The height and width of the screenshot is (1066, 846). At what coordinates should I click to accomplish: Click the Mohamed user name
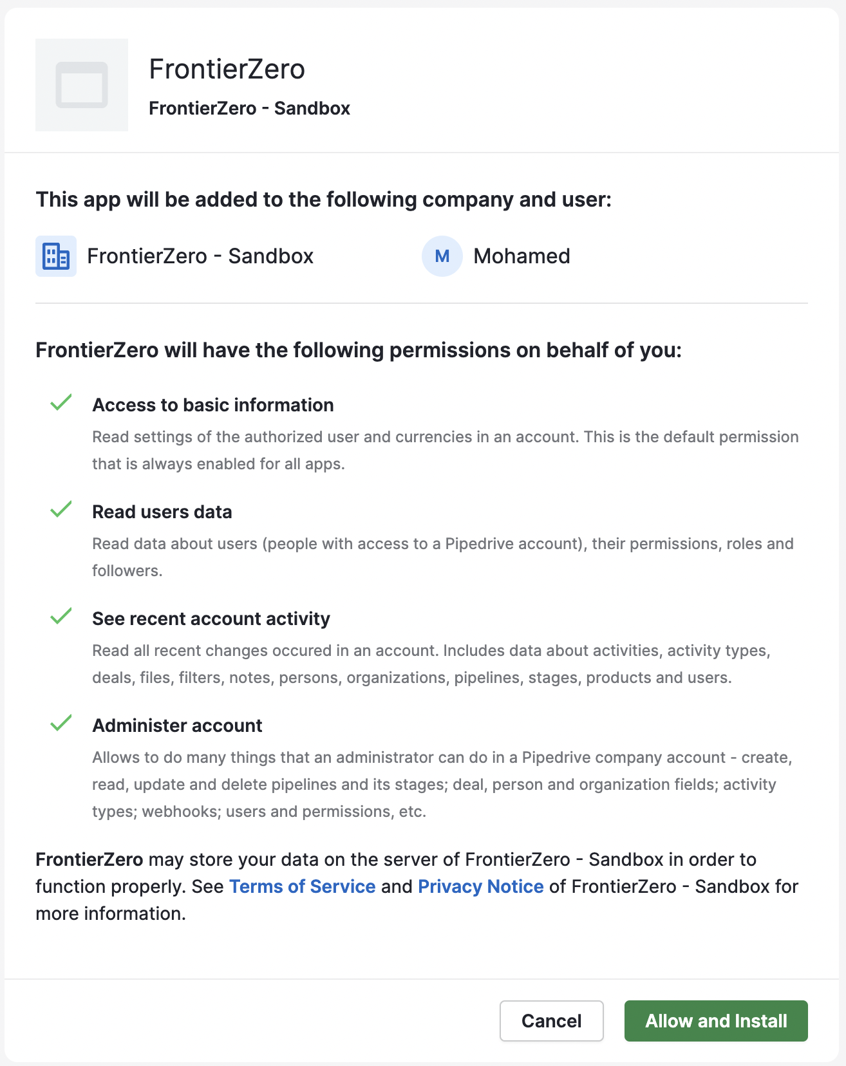click(522, 256)
